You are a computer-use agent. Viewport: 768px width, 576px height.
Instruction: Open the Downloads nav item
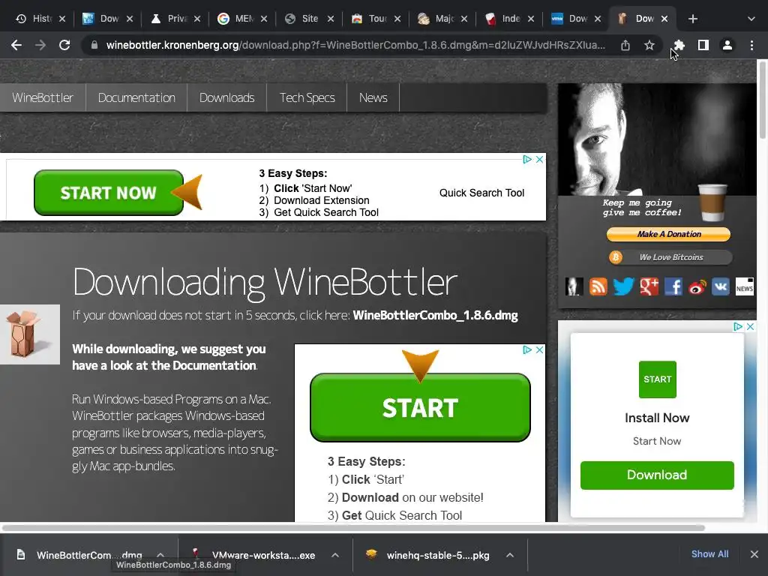tap(226, 97)
